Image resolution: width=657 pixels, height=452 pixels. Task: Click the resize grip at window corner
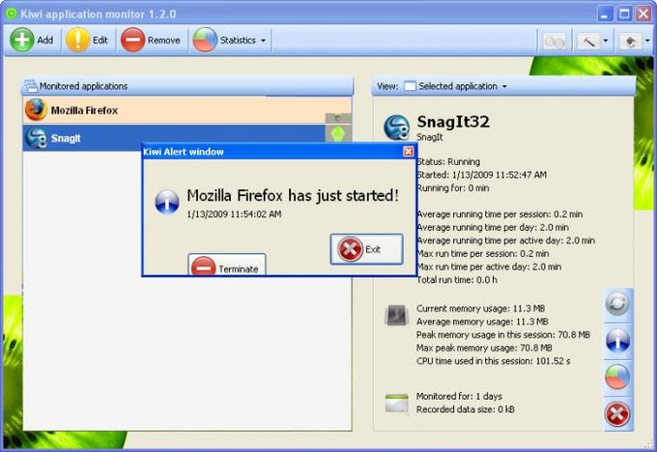click(649, 445)
